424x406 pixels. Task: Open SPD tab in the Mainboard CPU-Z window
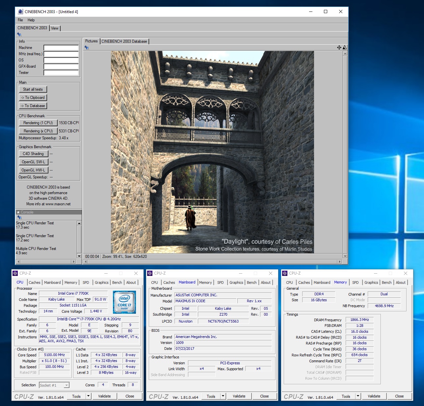[221, 282]
